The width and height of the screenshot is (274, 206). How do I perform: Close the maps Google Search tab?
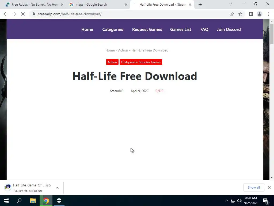click(126, 5)
